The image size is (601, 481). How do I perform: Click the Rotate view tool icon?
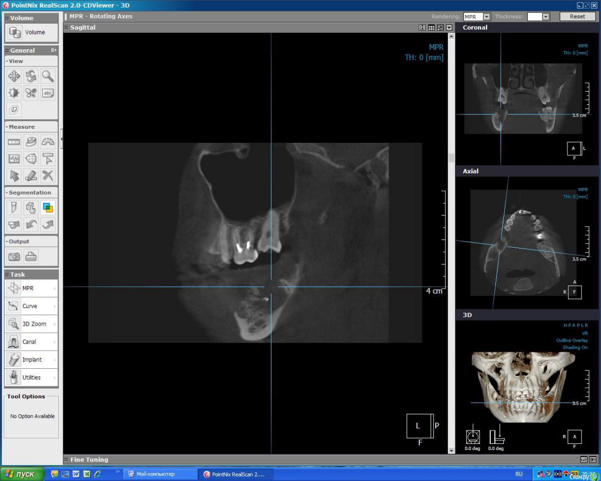pyautogui.click(x=31, y=76)
